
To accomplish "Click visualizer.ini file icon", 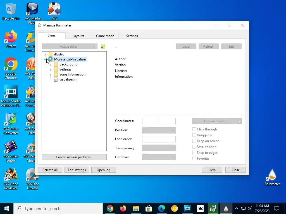I will 56,79.
